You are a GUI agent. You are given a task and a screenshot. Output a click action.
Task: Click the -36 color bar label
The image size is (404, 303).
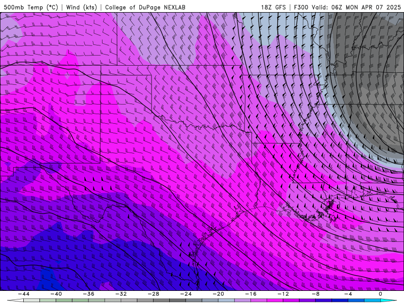(89, 294)
